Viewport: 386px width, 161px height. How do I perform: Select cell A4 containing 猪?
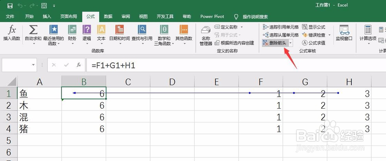[x=39, y=129]
